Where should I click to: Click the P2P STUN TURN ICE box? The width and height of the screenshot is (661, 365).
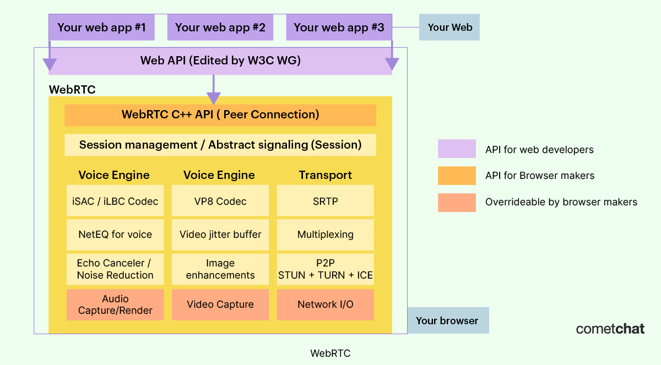click(325, 269)
